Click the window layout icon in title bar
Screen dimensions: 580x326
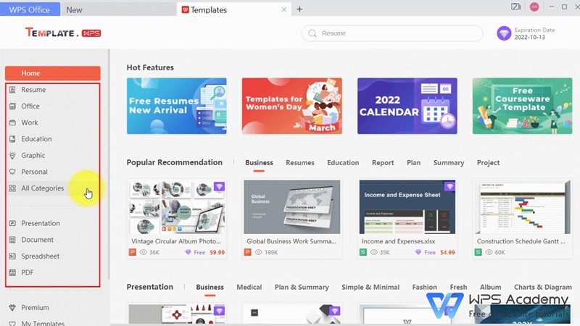tap(516, 7)
